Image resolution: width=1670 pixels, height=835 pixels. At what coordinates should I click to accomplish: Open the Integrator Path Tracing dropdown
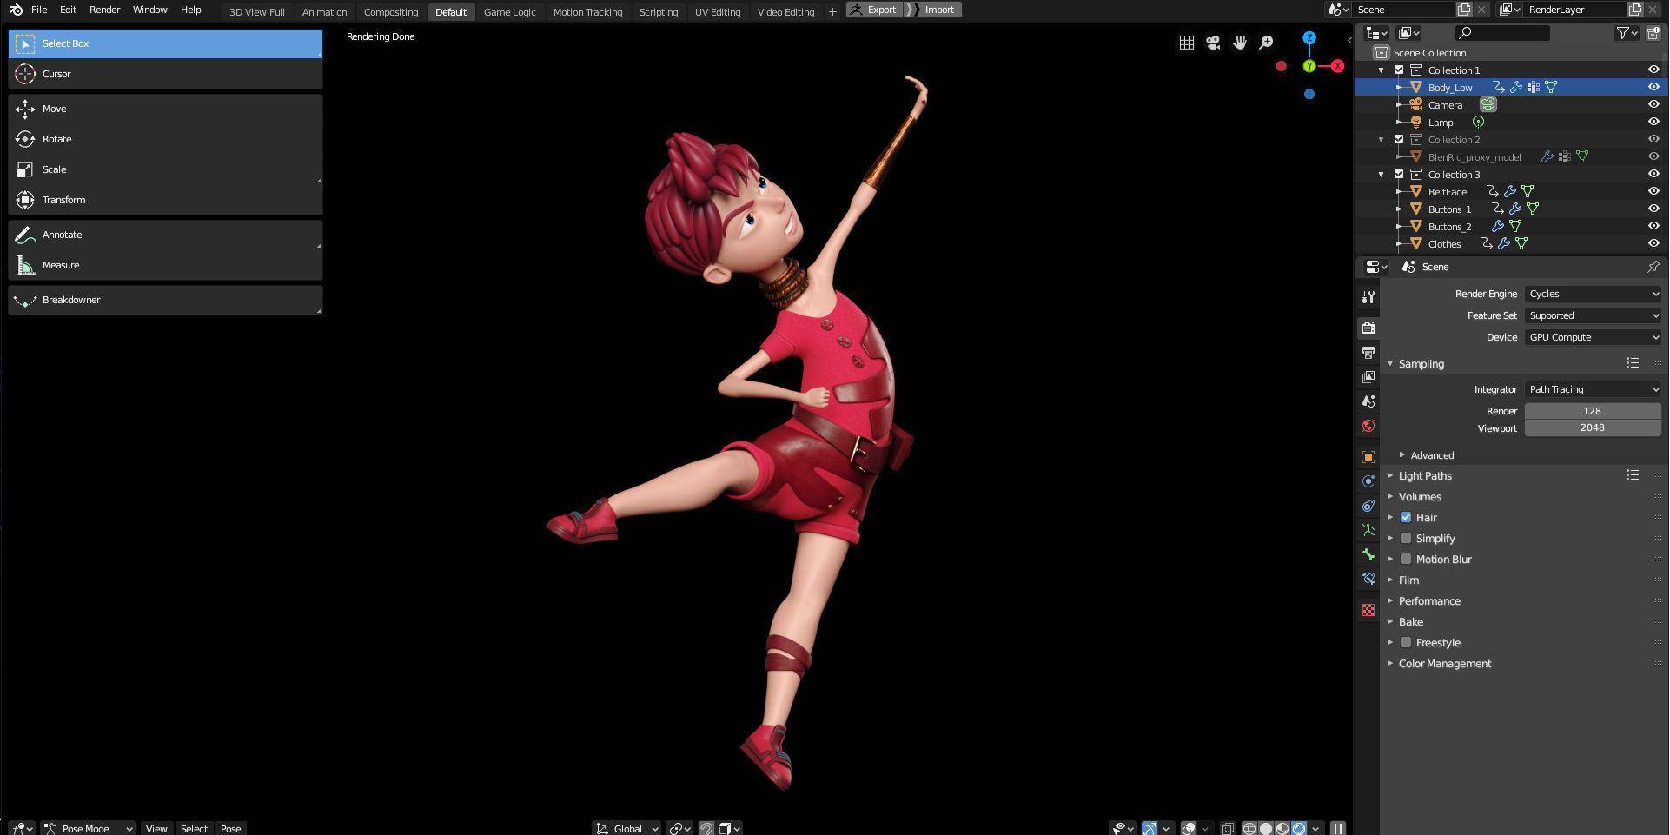coord(1593,389)
